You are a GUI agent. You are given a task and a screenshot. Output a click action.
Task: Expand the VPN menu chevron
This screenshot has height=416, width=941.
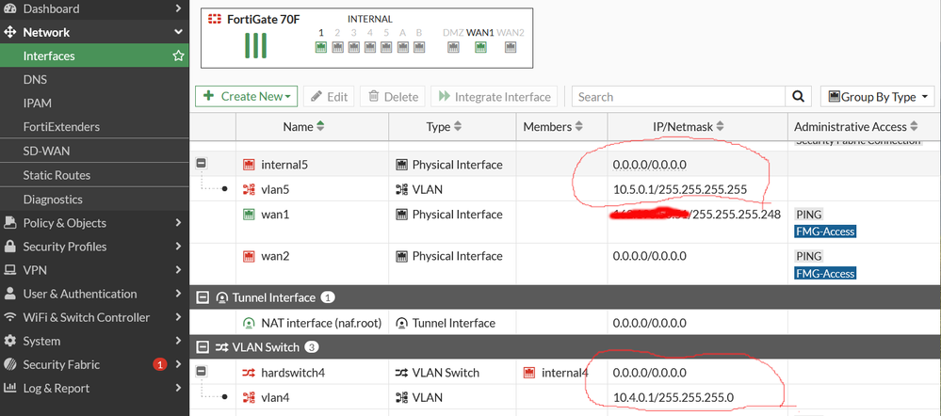(178, 270)
